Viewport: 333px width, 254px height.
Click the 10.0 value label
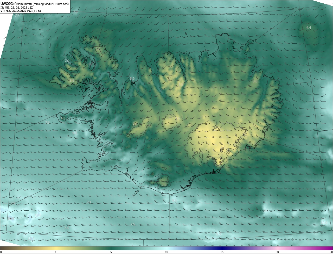click(x=324, y=223)
